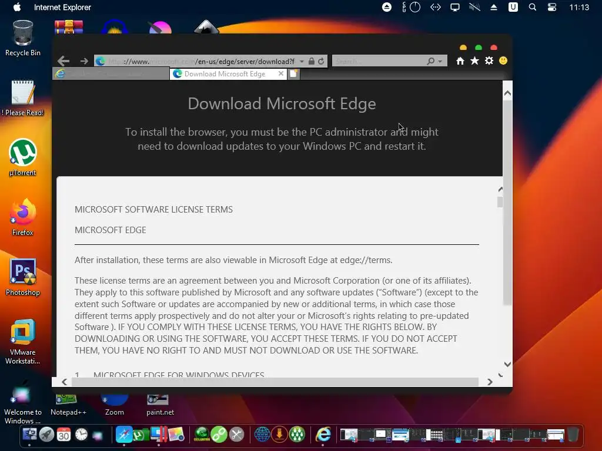The height and width of the screenshot is (451, 602).
Task: Click the smiley feedback icon
Action: (x=503, y=60)
